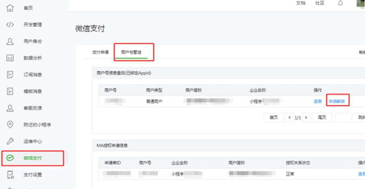Viewport: 365px width, 189px height.
Task: Open 社区 link in the top bar
Action: 320,3
